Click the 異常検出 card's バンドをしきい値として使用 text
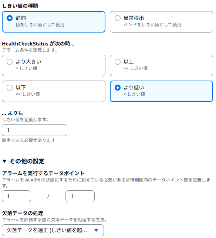The height and width of the screenshot is (238, 216). pos(152,25)
